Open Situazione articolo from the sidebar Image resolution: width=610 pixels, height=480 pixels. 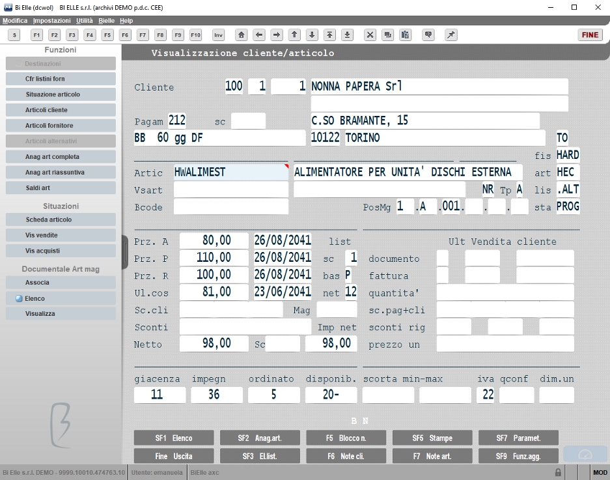click(61, 94)
